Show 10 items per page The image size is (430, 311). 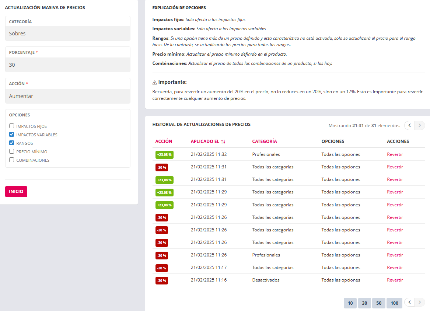(x=350, y=303)
